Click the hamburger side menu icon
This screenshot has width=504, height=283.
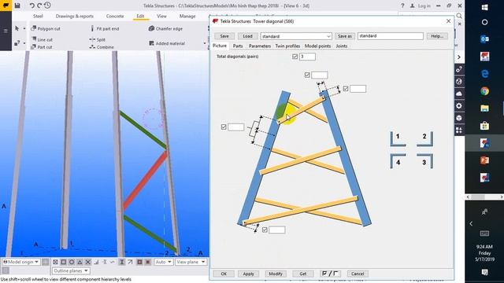[x=6, y=31]
